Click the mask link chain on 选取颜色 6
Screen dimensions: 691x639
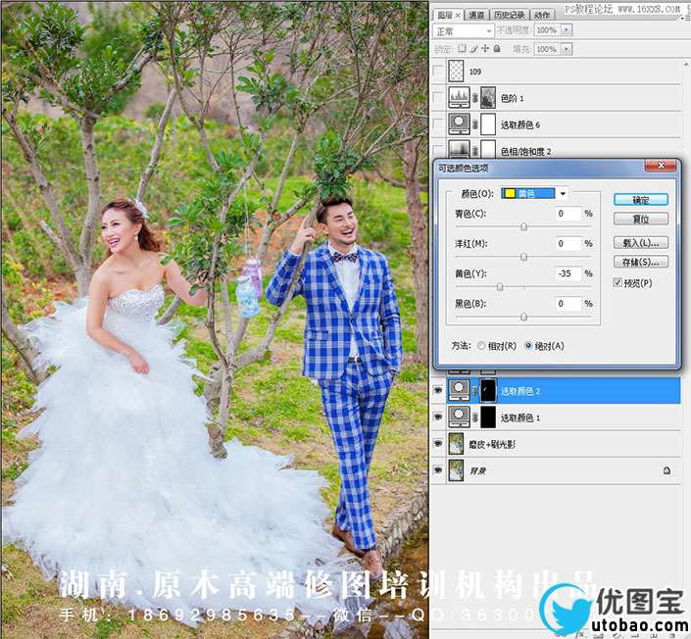[475, 124]
